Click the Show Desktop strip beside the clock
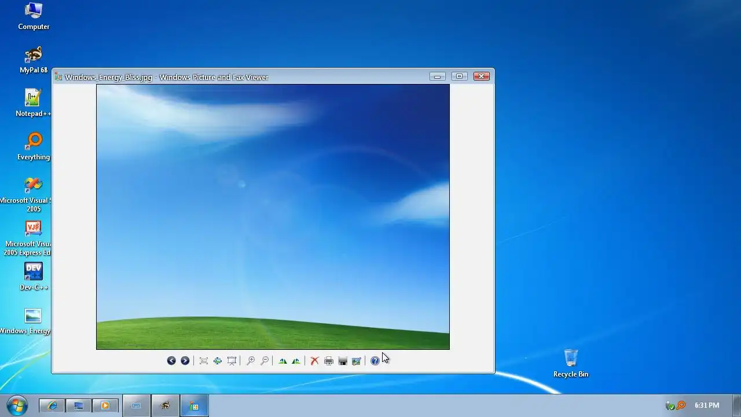This screenshot has width=741, height=417. tap(736, 405)
